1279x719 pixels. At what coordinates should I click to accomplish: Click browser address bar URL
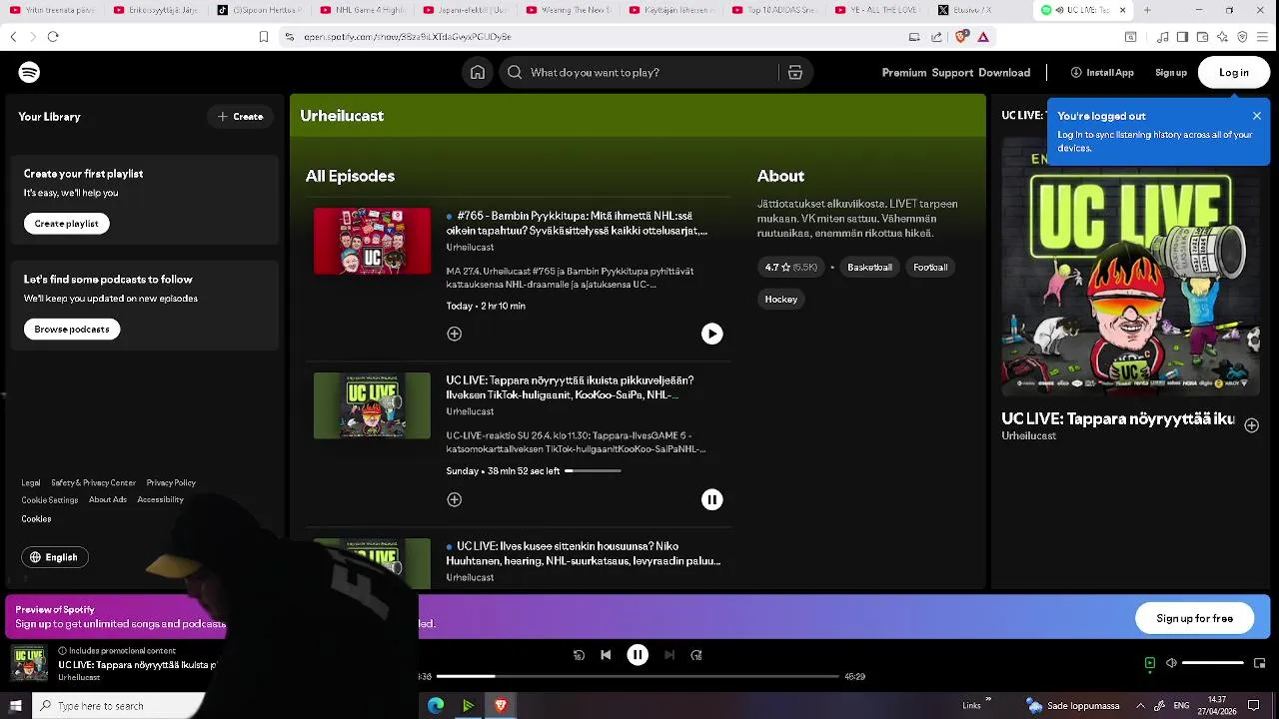point(408,37)
